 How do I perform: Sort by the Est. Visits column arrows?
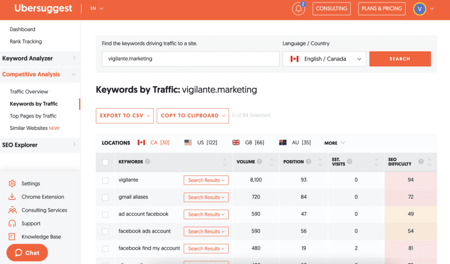pos(377,162)
